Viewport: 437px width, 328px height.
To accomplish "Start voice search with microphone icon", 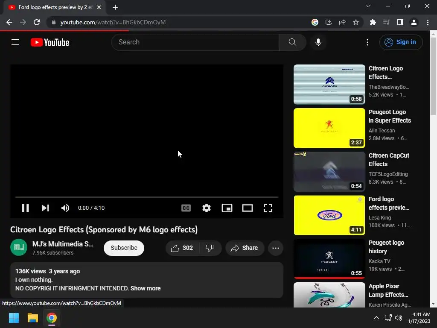I will [x=318, y=42].
